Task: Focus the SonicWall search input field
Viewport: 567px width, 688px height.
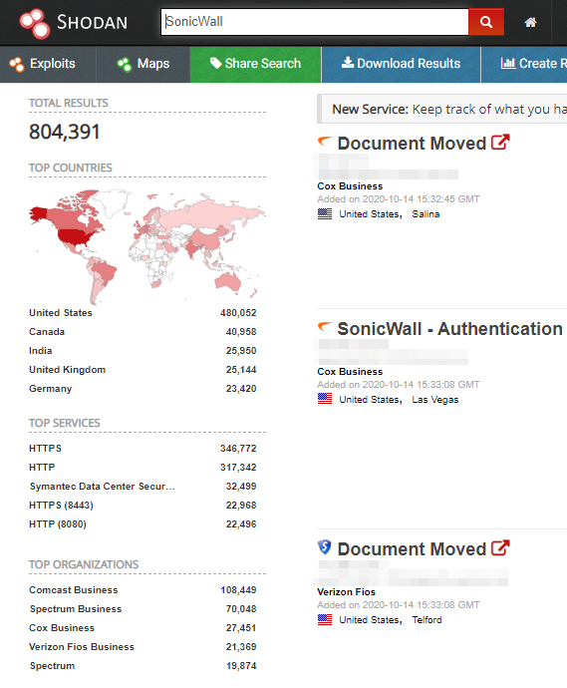Action: click(315, 22)
